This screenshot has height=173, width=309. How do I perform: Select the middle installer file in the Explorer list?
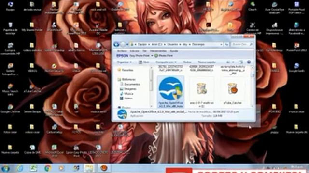click(201, 92)
